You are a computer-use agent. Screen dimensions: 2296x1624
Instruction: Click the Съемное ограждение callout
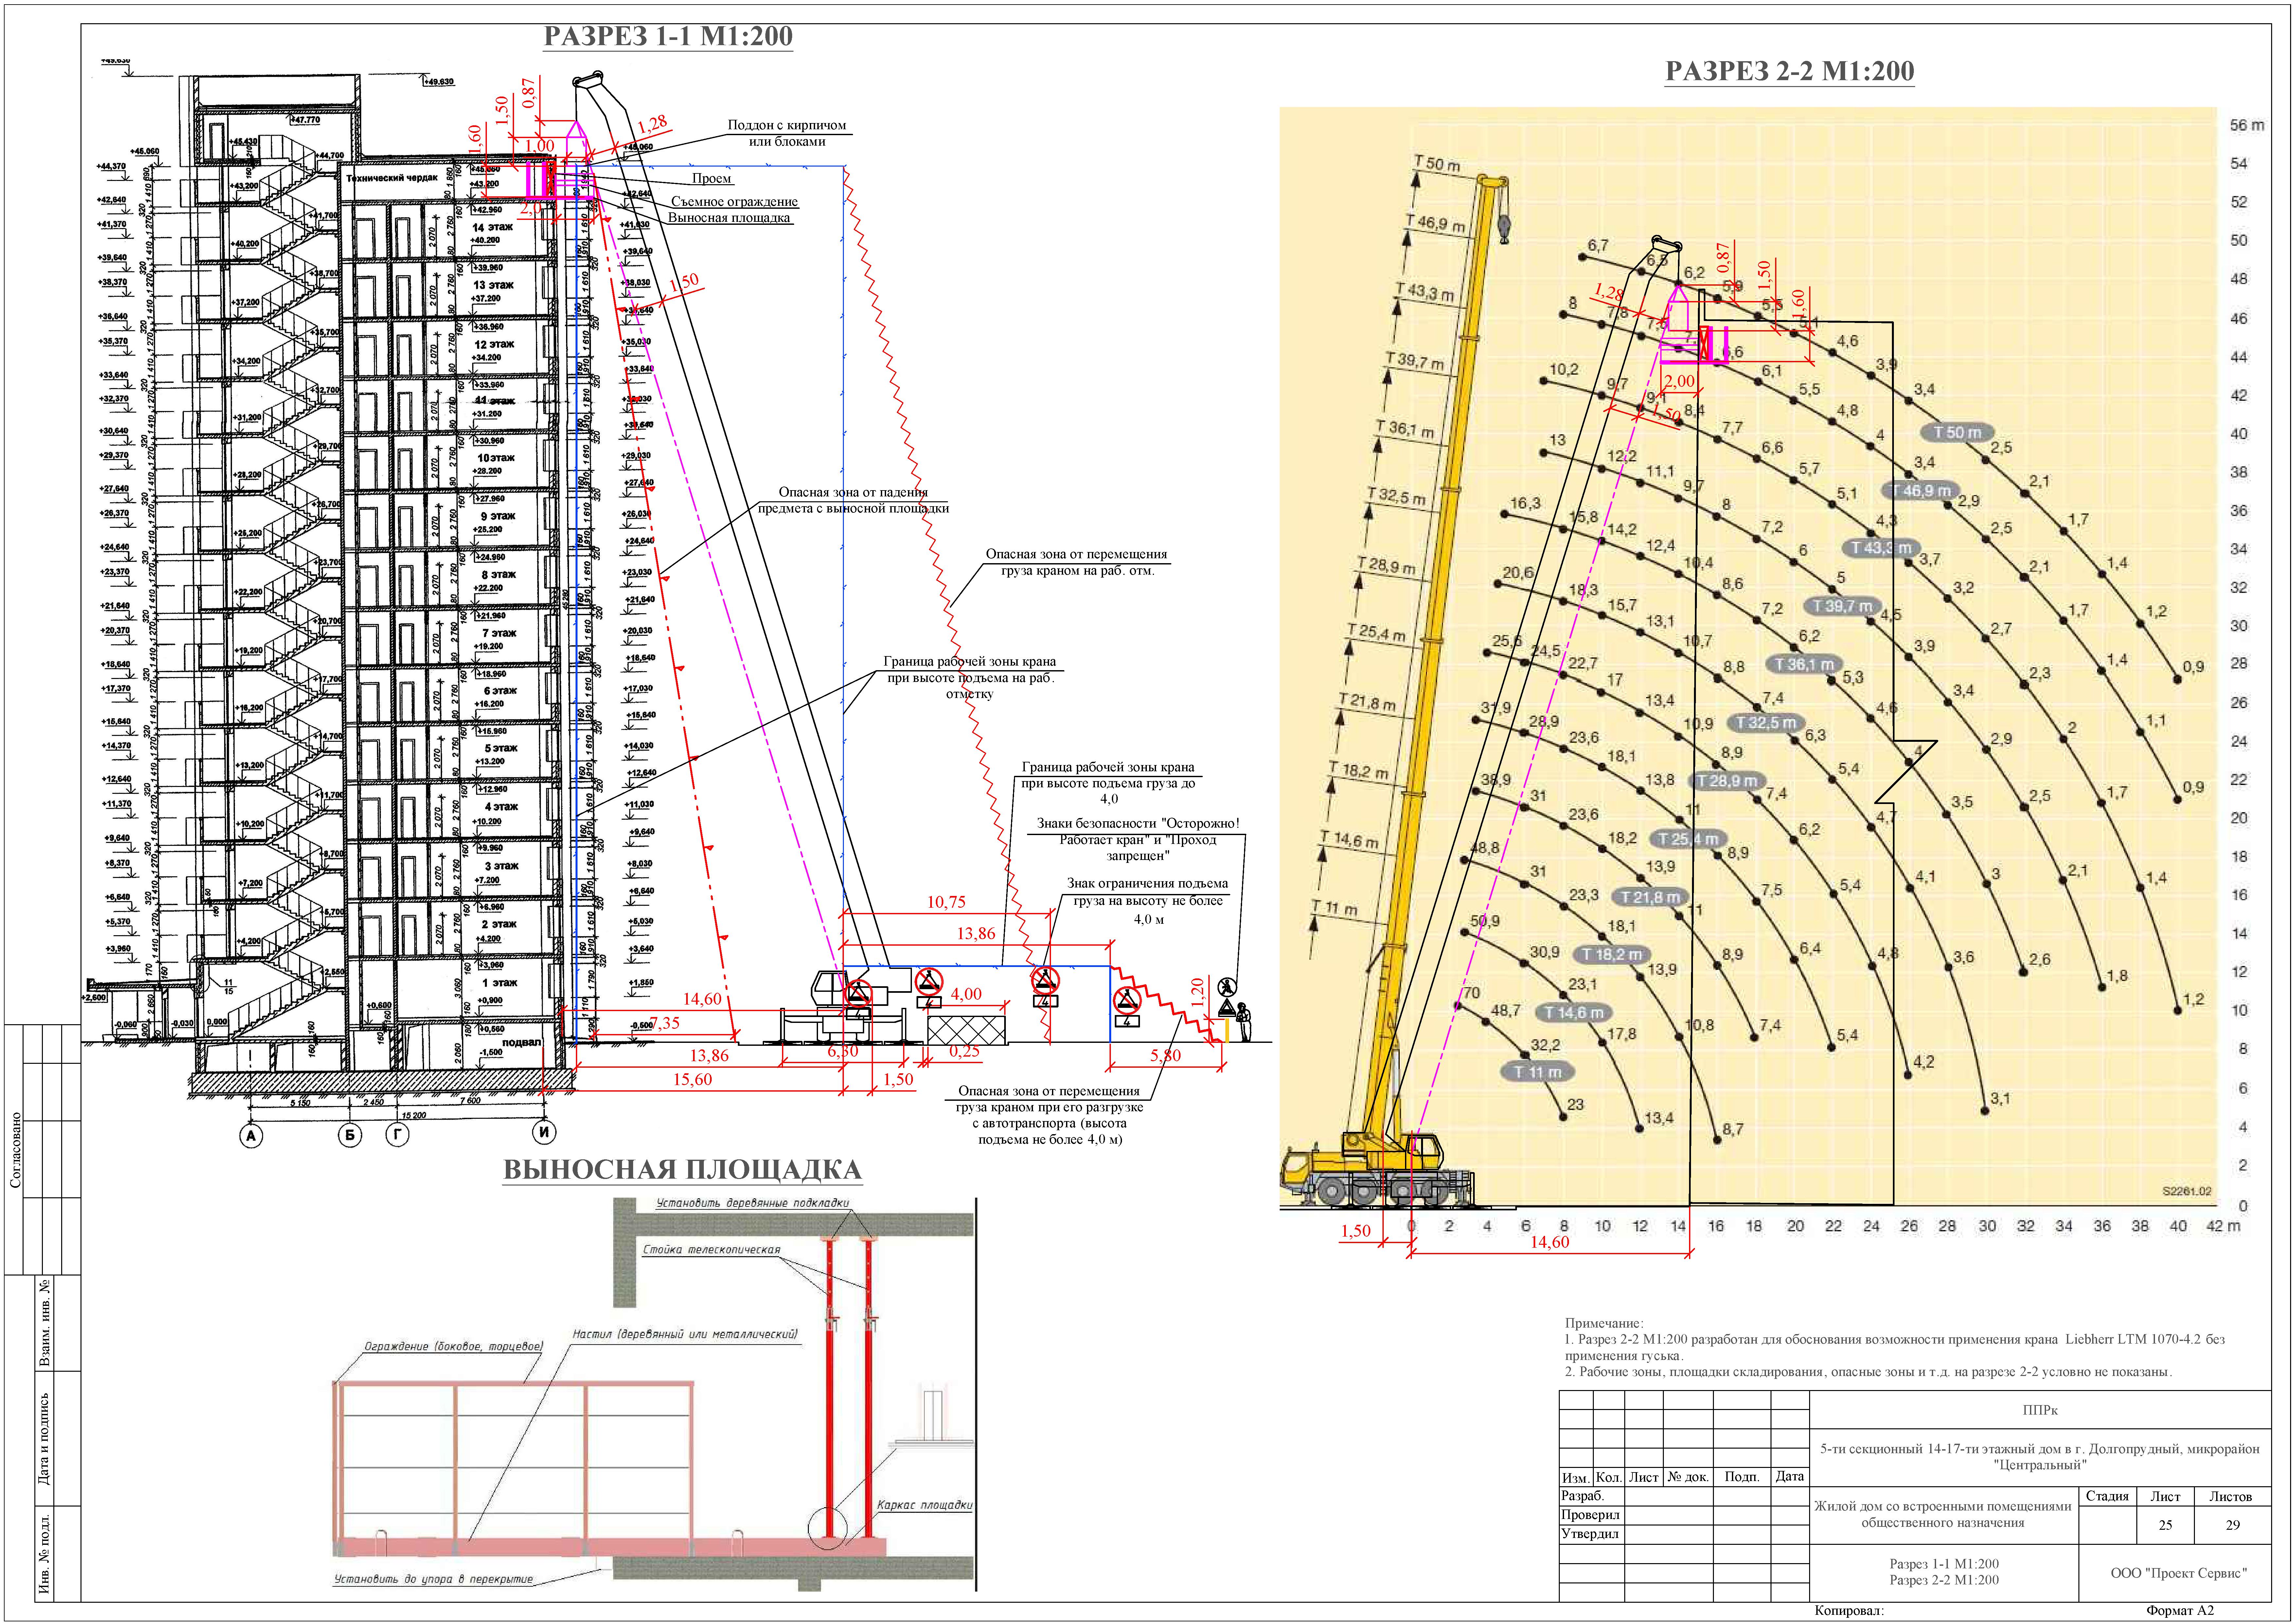tap(735, 202)
